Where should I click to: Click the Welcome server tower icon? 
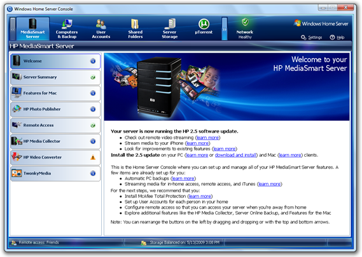pyautogui.click(x=17, y=60)
